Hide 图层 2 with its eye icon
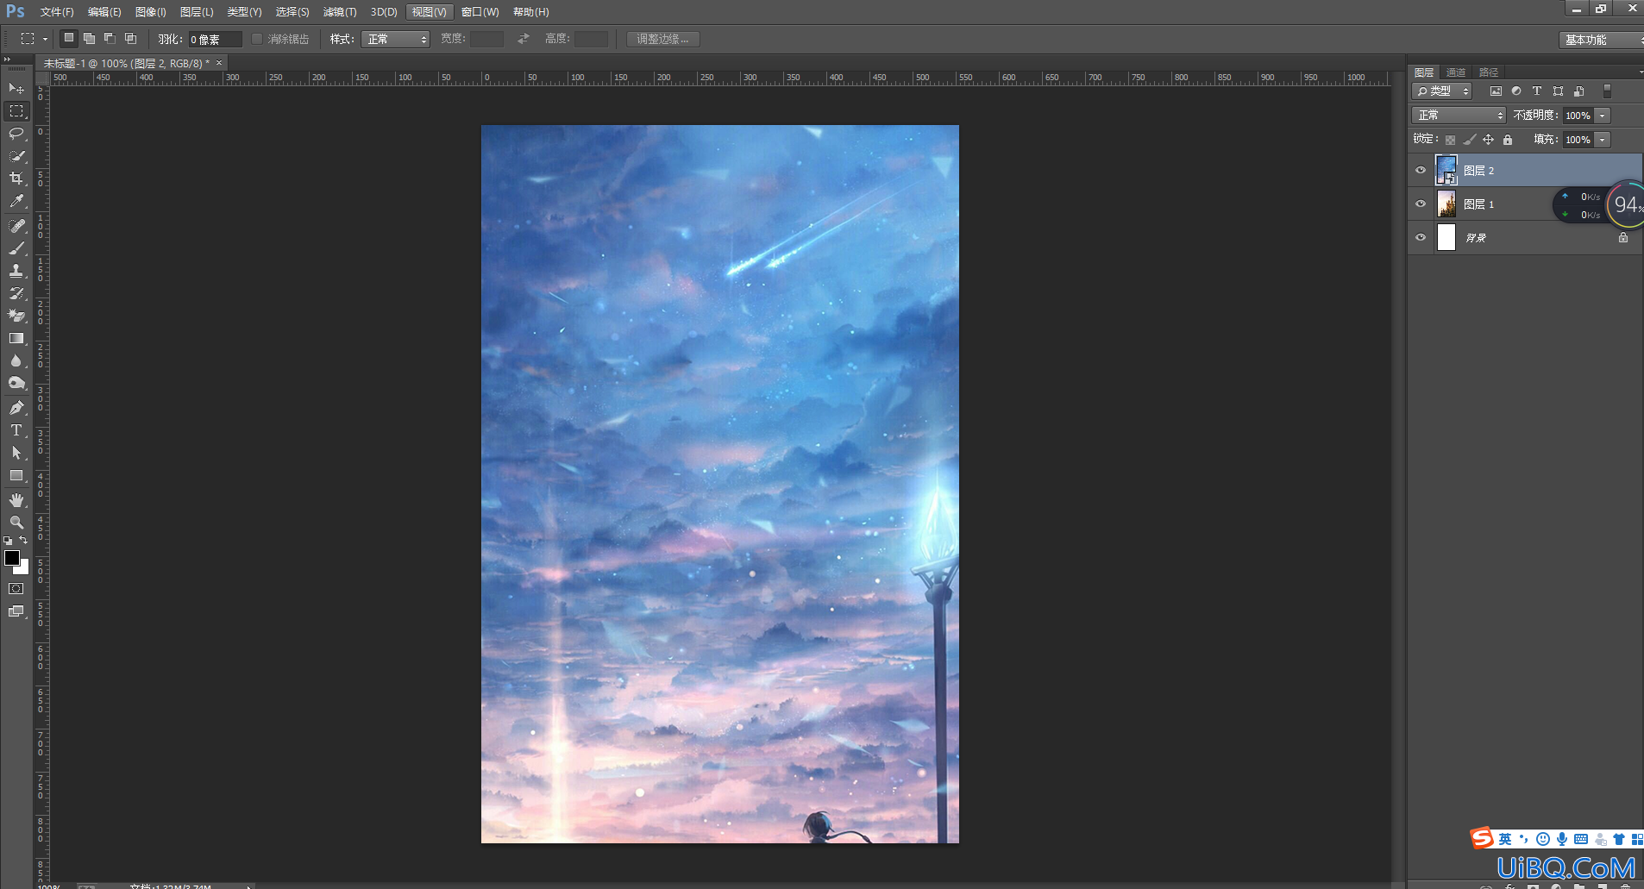This screenshot has height=889, width=1644. tap(1421, 171)
